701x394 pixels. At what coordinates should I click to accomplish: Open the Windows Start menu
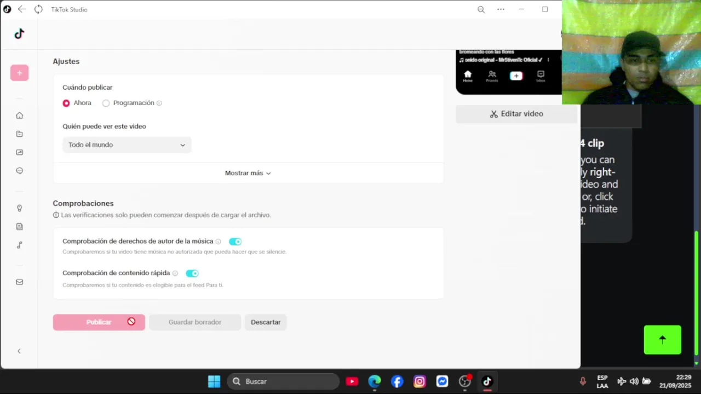click(x=214, y=381)
